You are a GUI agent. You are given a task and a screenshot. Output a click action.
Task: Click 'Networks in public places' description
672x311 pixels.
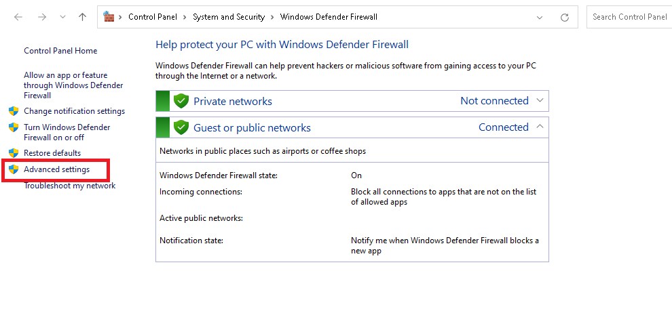pyautogui.click(x=263, y=152)
